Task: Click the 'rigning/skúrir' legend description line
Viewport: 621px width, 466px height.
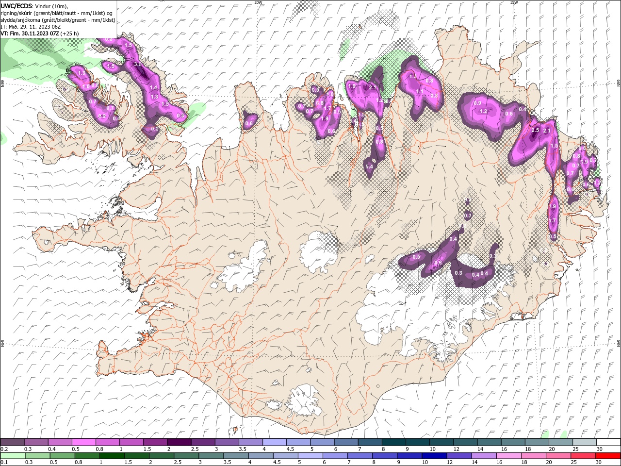Action: click(x=57, y=13)
